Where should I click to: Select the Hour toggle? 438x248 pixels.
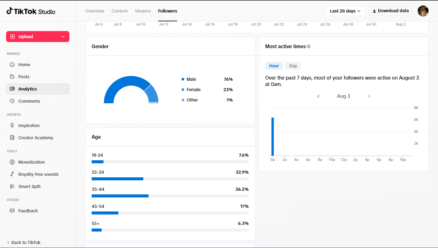pyautogui.click(x=274, y=66)
